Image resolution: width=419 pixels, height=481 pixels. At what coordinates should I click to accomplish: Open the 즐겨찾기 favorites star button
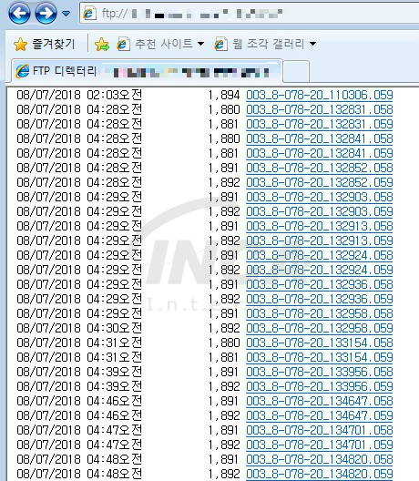(x=45, y=44)
